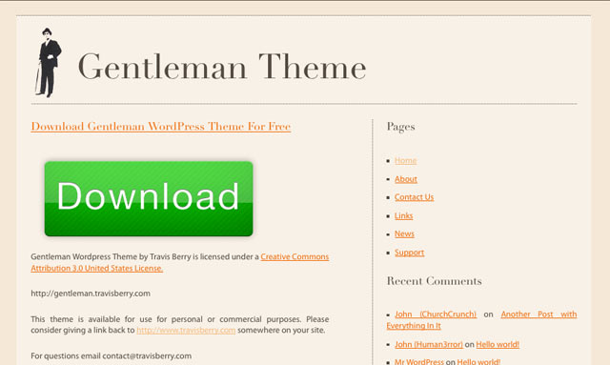This screenshot has width=610, height=365.
Task: Open commenter John (ChurchCrunch) link
Action: tap(436, 314)
